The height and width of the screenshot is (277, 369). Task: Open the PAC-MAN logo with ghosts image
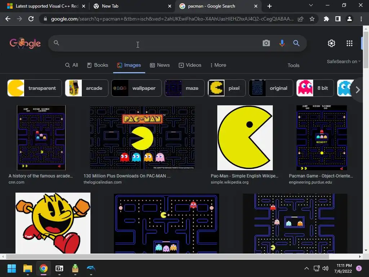142,138
